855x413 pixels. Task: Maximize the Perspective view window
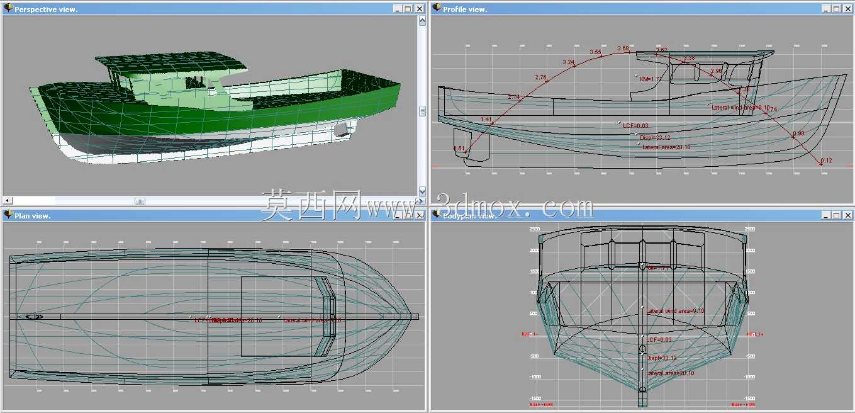coord(408,9)
